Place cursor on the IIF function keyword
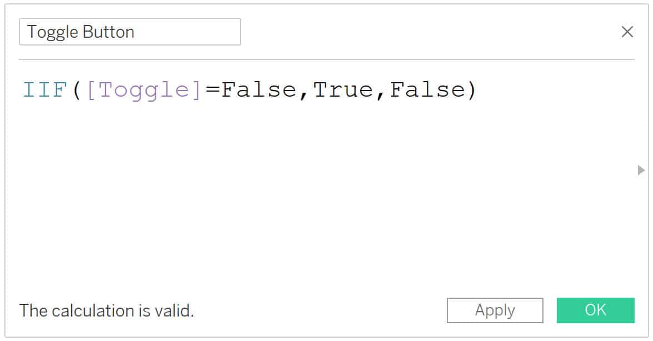The image size is (653, 341). [45, 90]
